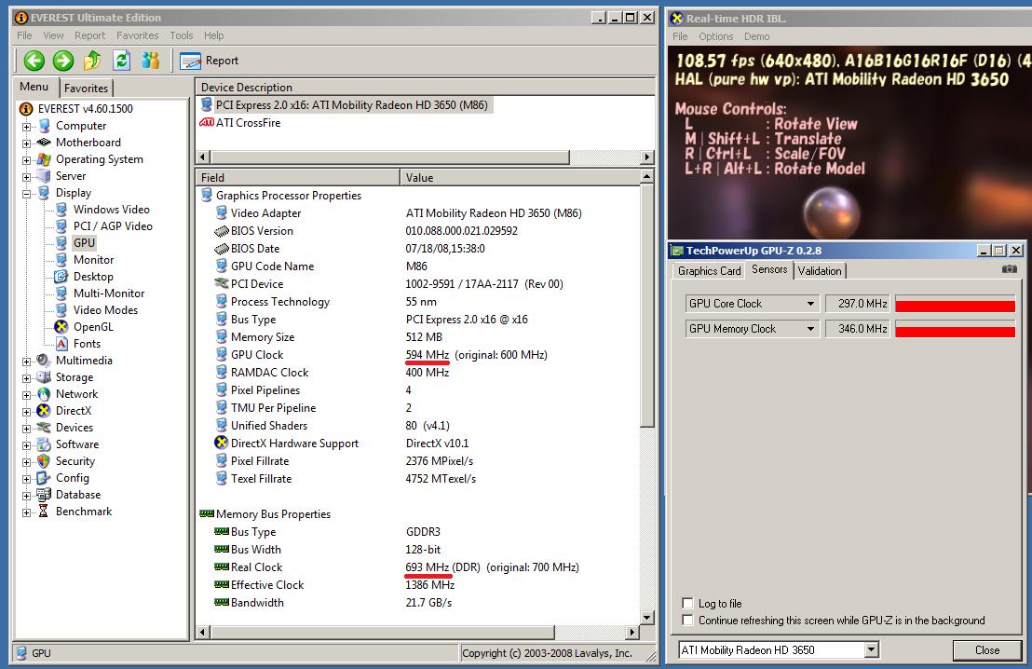1032x669 pixels.
Task: Click the Refresh toolbar icon
Action: [x=122, y=61]
